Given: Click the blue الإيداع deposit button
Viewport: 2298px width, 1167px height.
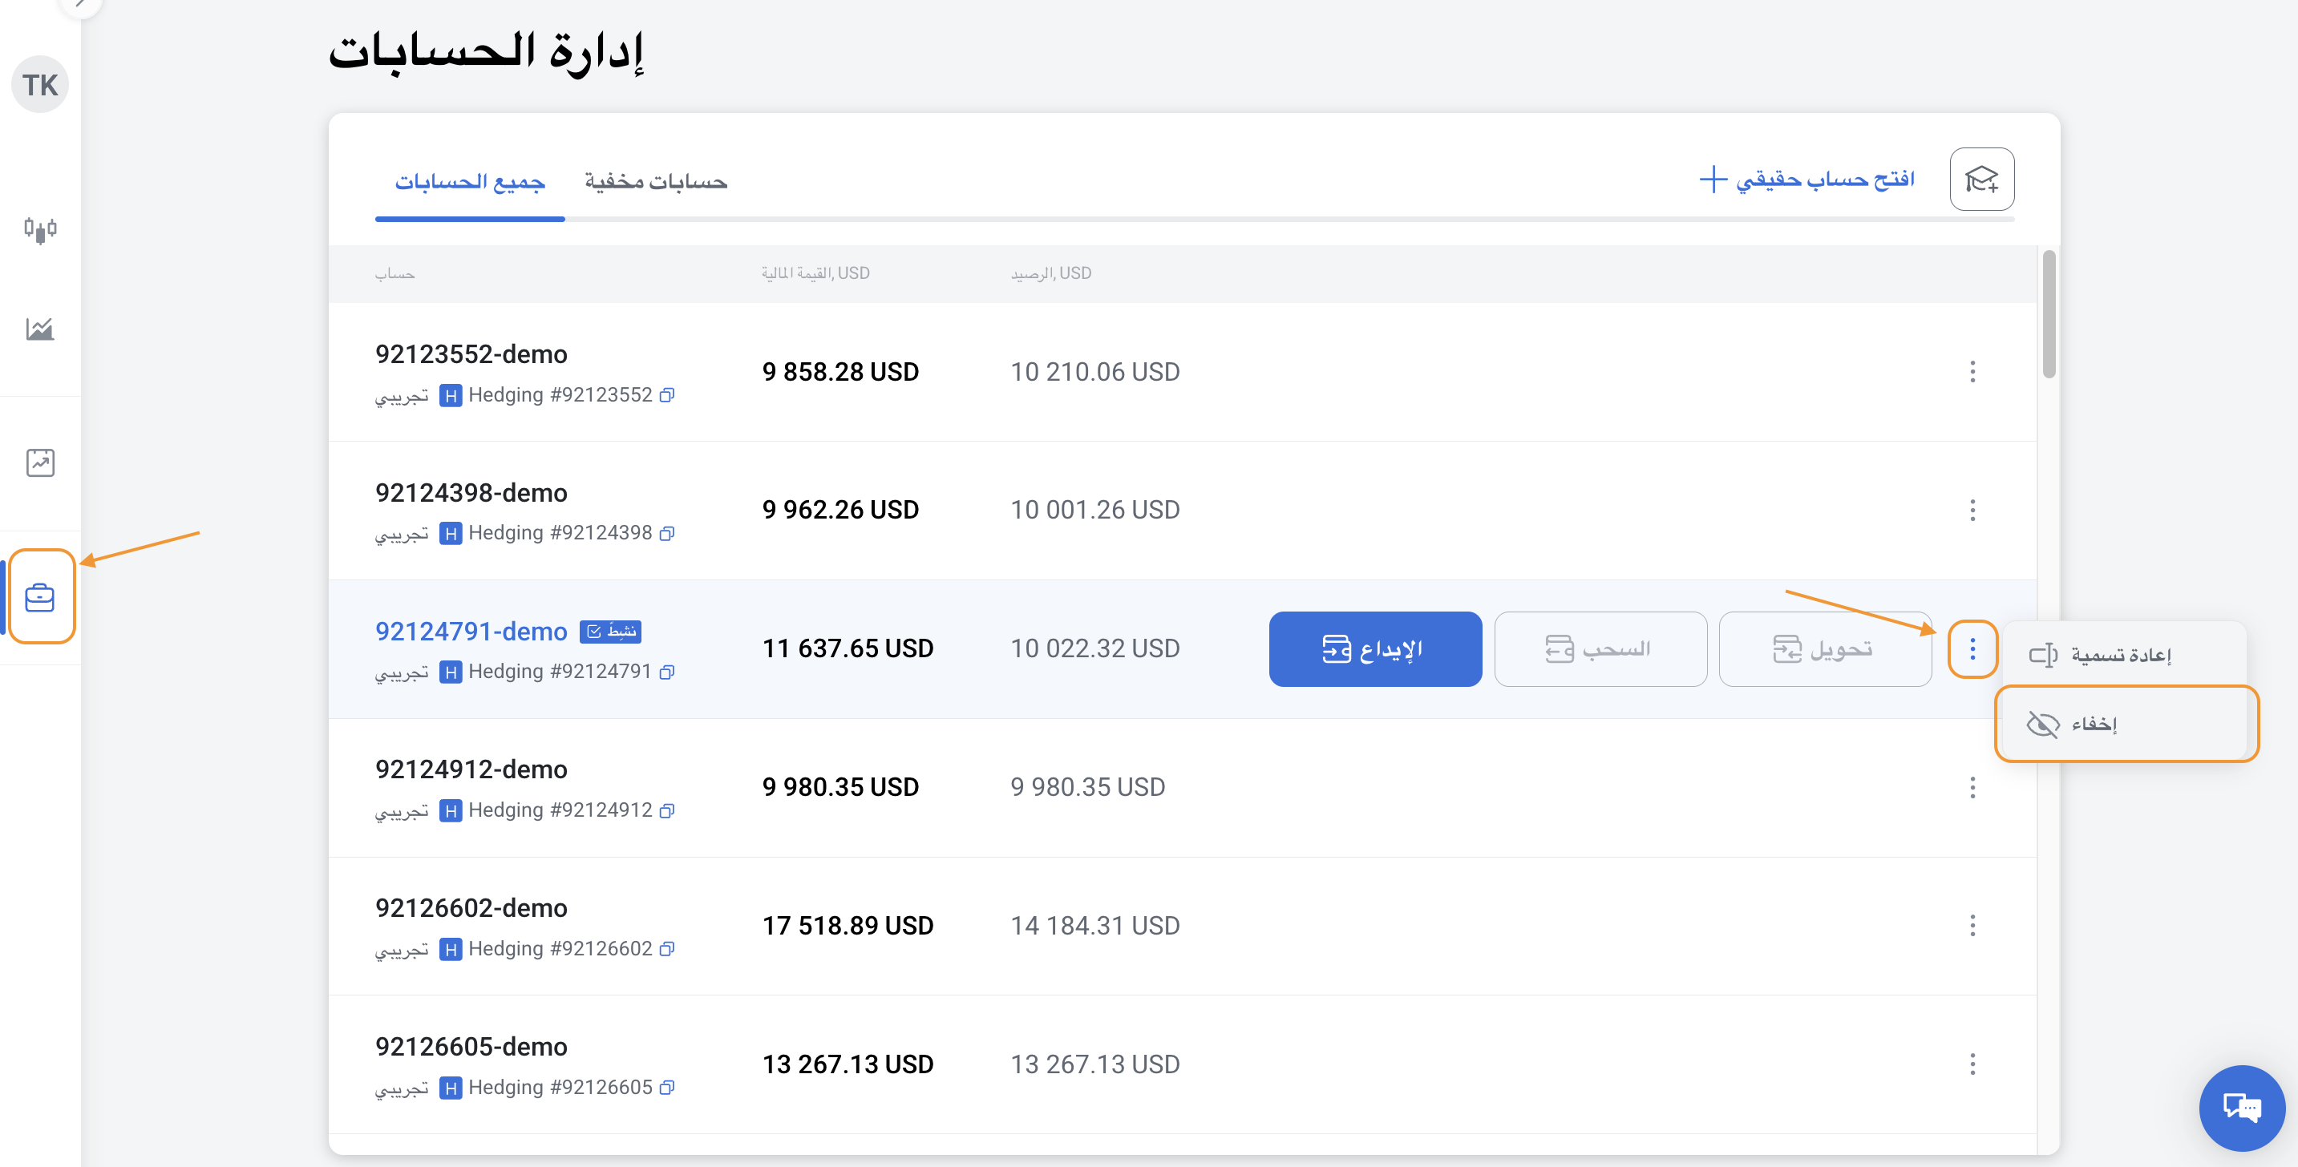Looking at the screenshot, I should coord(1374,649).
